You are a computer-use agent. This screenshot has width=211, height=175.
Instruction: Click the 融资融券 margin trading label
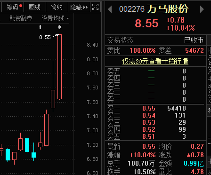click(21, 18)
